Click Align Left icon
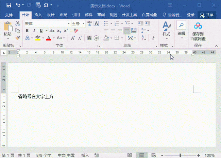The width and height of the screenshot is (221, 158). pyautogui.click(x=106, y=31)
